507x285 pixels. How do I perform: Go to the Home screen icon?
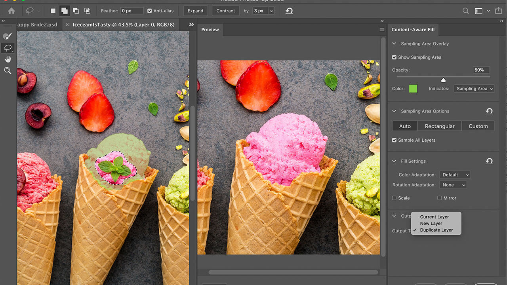tap(11, 11)
